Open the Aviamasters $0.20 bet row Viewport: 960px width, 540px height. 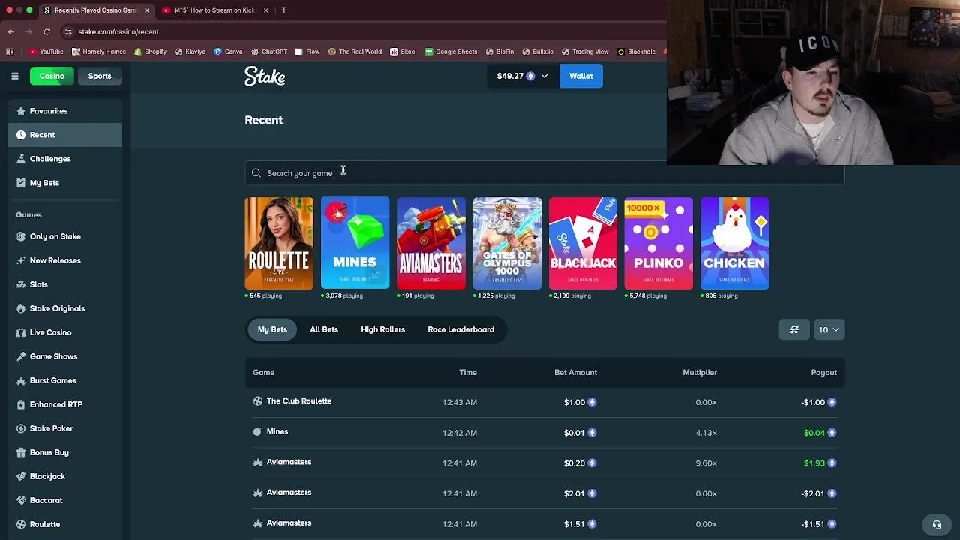[544, 463]
